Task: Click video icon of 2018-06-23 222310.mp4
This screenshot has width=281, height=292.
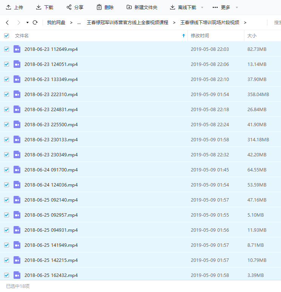Action: (x=17, y=94)
